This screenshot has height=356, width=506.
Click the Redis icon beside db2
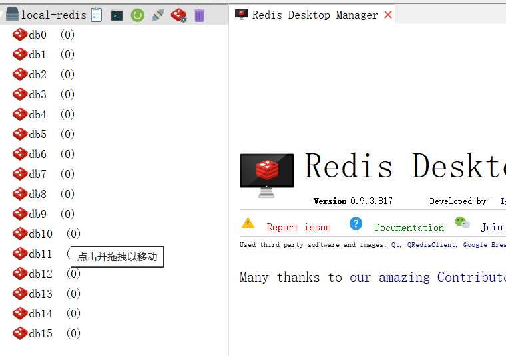pos(20,74)
